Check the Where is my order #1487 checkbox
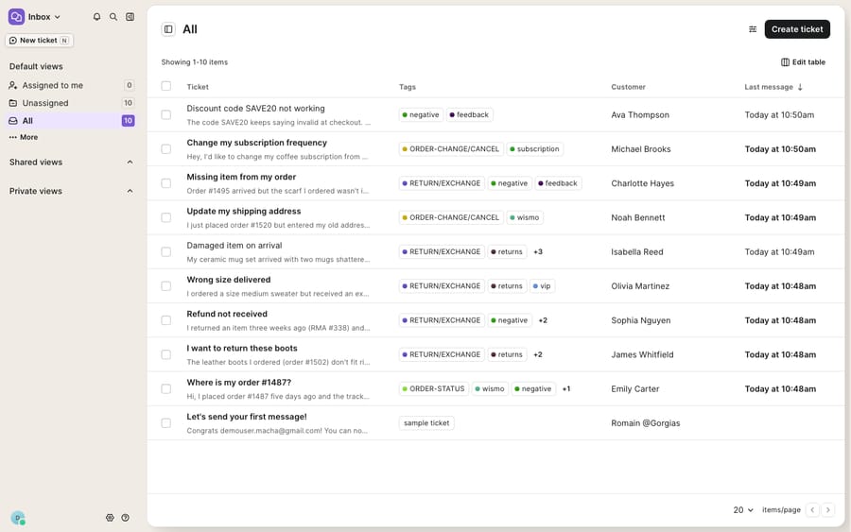Viewport: 851px width, 532px height. pyautogui.click(x=166, y=388)
